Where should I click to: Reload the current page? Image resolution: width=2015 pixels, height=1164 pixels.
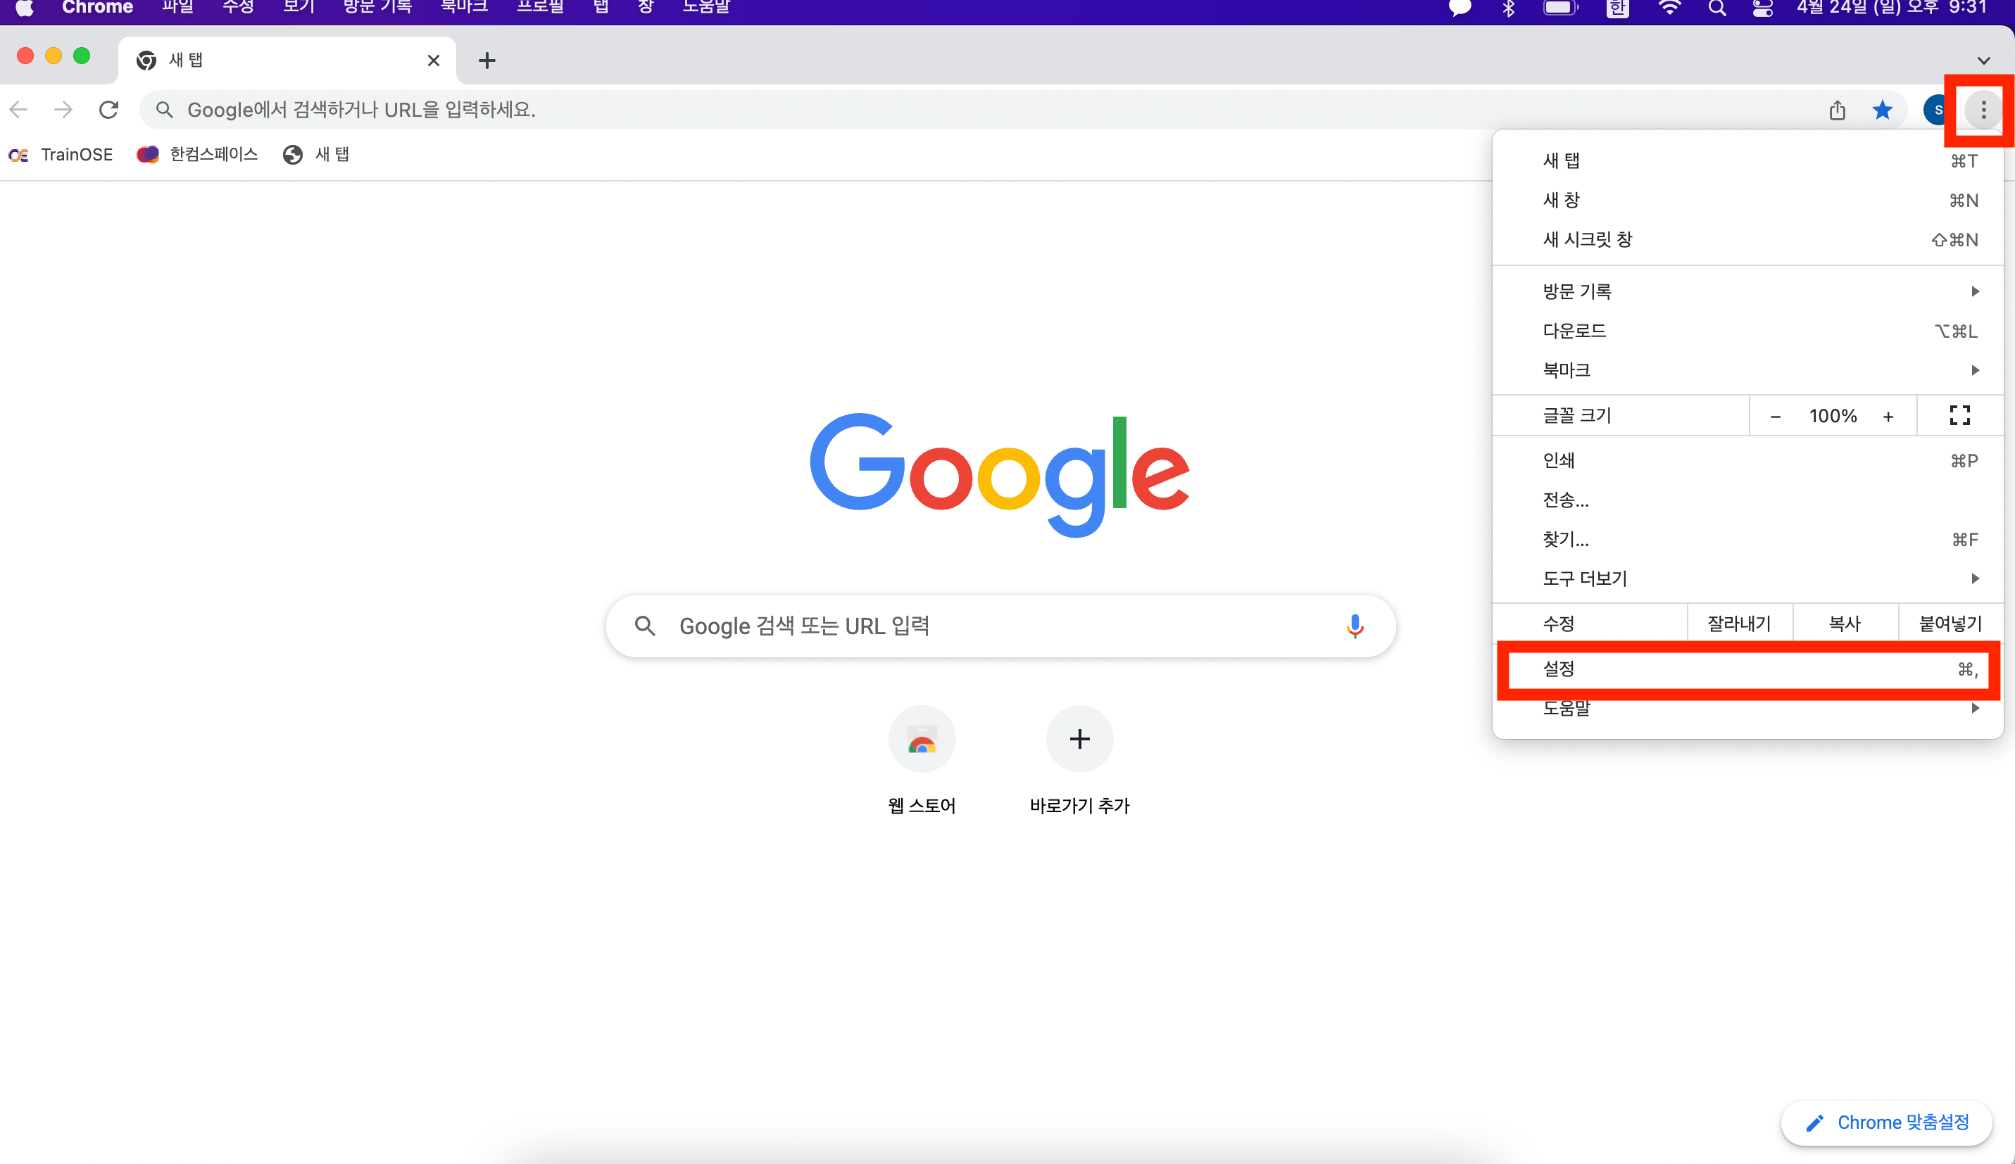[x=108, y=110]
